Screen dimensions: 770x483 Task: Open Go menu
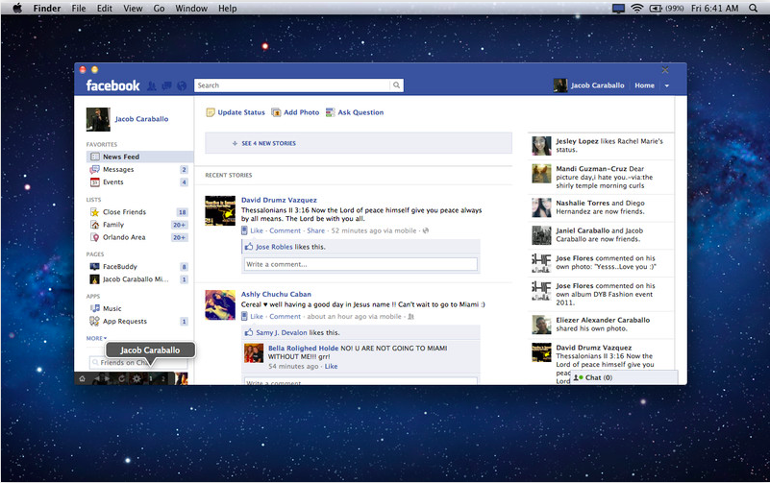(159, 8)
